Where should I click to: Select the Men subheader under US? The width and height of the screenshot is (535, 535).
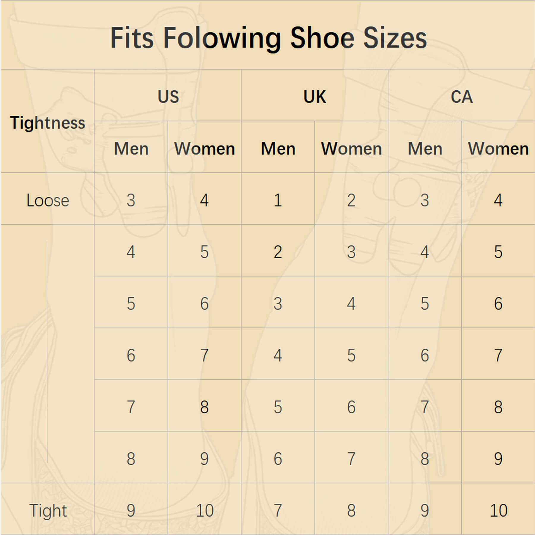tap(131, 148)
